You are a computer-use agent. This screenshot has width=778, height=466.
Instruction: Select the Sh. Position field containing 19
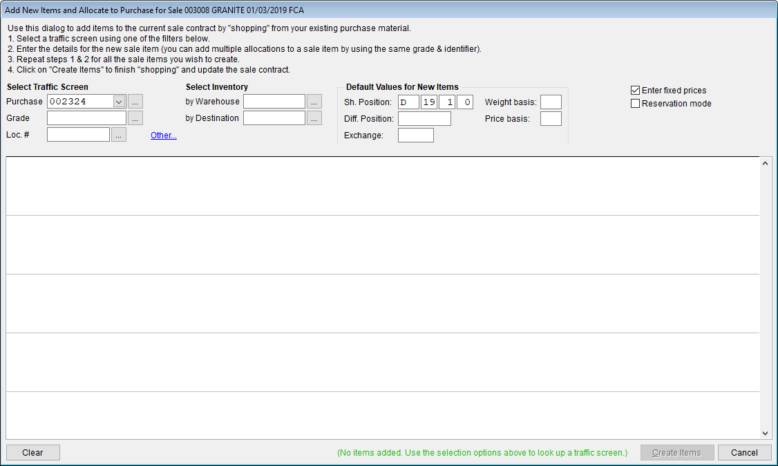click(x=429, y=102)
